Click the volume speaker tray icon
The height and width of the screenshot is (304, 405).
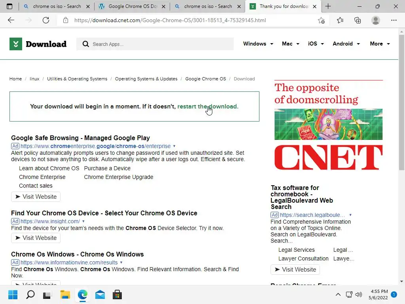[359, 294]
